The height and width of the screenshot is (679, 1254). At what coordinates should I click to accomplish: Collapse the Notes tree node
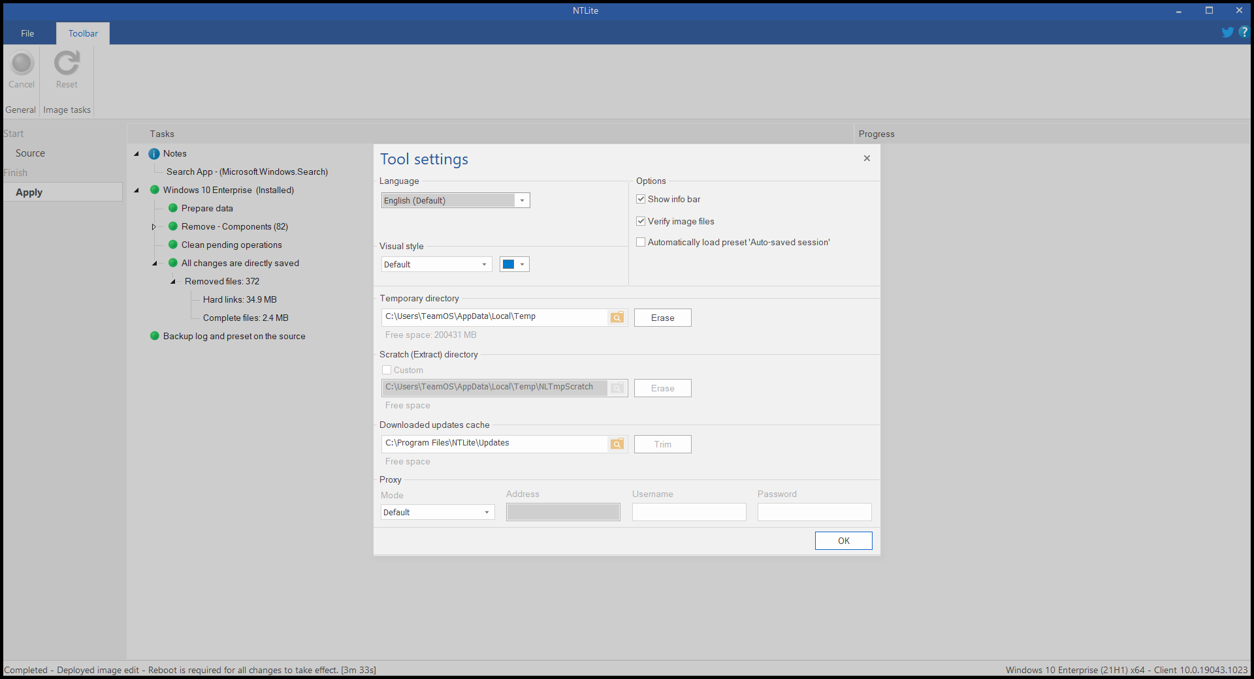(x=137, y=154)
